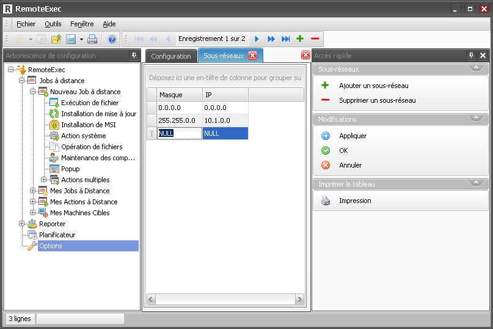Click Impression in Imprimer le tableau
The image size is (493, 329).
(x=355, y=201)
